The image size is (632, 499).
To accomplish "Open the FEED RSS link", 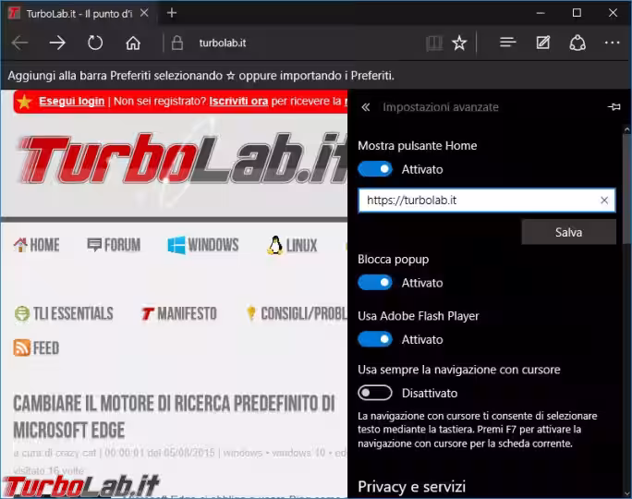I will pos(36,347).
